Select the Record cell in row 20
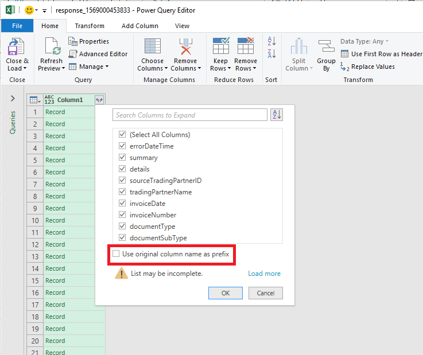Screen dimensions: 423x355 (74, 341)
